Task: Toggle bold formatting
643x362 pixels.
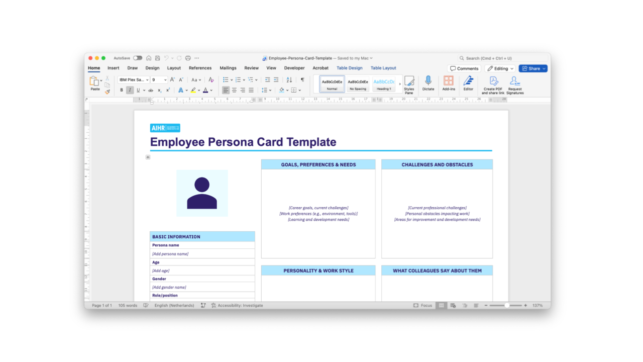Action: tap(121, 90)
